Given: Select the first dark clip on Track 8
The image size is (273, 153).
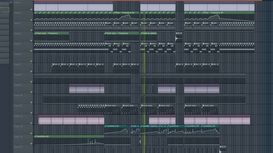Looking at the screenshot, I should (x=82, y=78).
